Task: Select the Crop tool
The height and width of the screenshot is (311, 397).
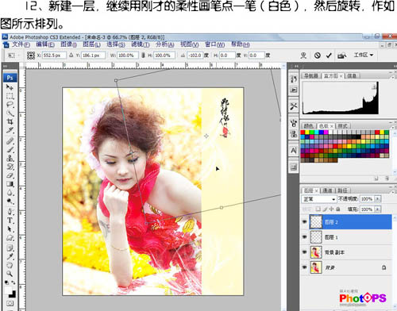Action: [x=10, y=122]
